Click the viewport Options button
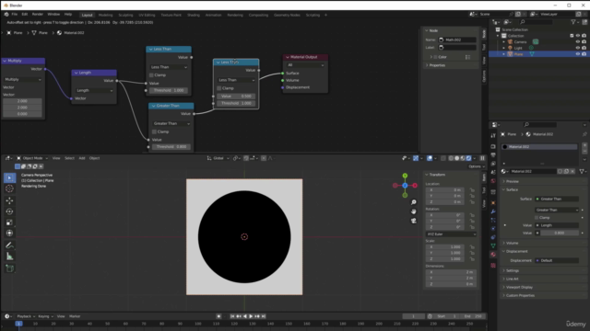 pyautogui.click(x=476, y=166)
